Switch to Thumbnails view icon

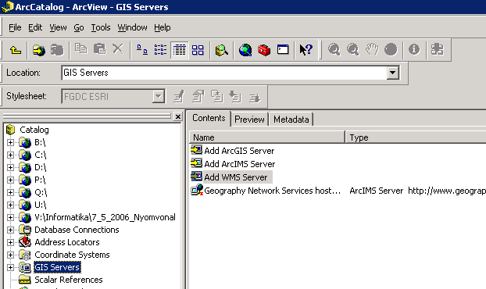pos(198,49)
